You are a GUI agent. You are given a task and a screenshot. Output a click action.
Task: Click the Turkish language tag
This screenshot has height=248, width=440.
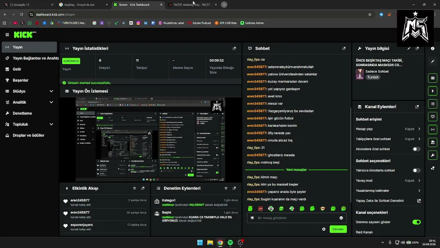pyautogui.click(x=373, y=77)
